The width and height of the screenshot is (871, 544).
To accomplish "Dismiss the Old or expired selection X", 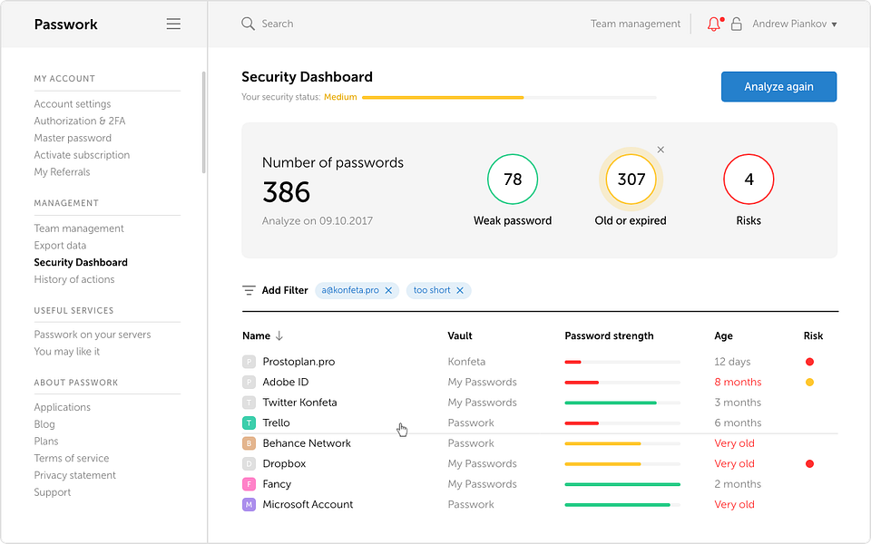I will tap(661, 150).
